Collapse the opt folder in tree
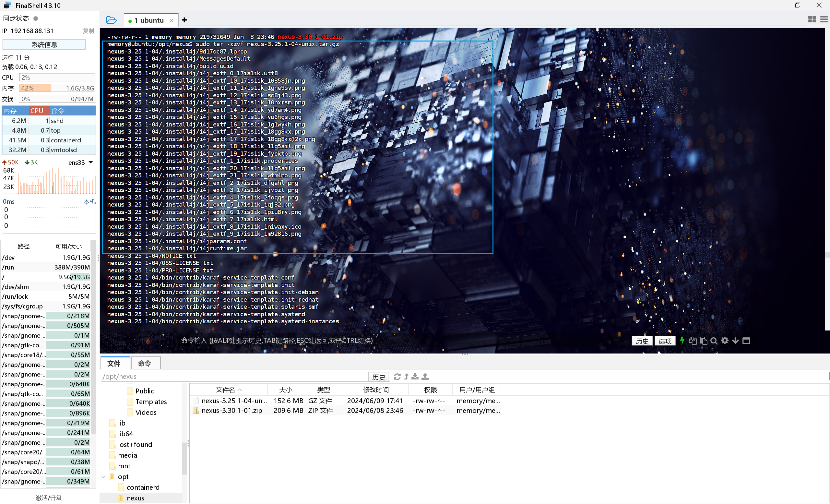This screenshot has height=504, width=830. 104,477
